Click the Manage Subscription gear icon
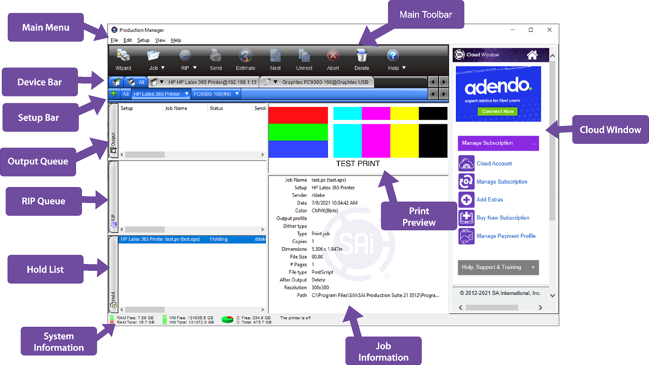This screenshot has width=649, height=365. [466, 182]
